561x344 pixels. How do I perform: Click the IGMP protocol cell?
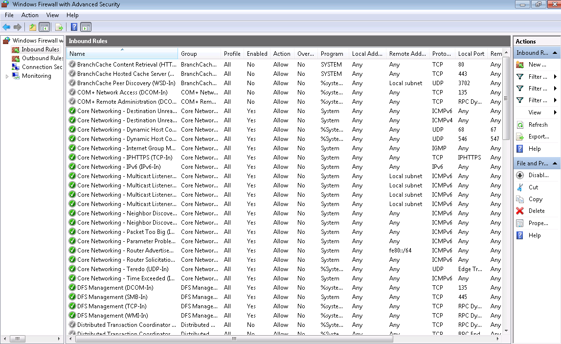[439, 148]
